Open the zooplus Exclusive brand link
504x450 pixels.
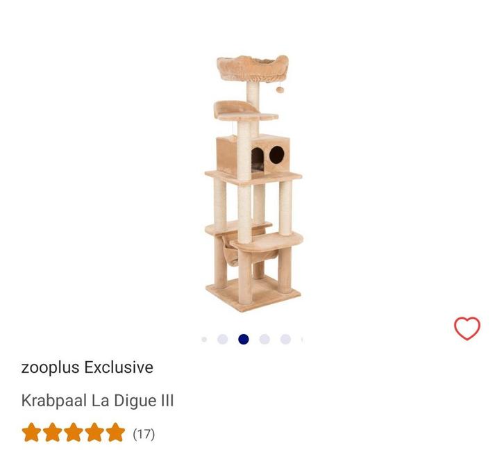coord(87,367)
